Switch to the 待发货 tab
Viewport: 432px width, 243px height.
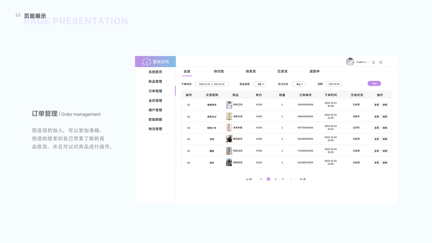point(251,71)
